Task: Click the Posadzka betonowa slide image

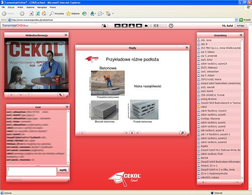Action: (108, 83)
